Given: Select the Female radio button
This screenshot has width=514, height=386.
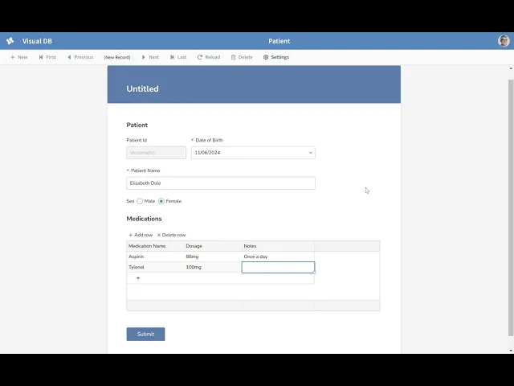Looking at the screenshot, I should 161,201.
